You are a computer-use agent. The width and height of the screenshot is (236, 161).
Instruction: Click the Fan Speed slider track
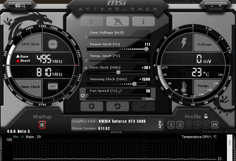click(116, 96)
